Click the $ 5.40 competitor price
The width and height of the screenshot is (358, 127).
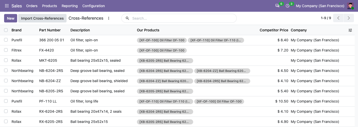tap(283, 91)
